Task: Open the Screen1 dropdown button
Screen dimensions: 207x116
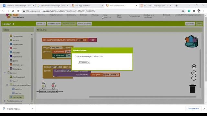Action: [41, 24]
